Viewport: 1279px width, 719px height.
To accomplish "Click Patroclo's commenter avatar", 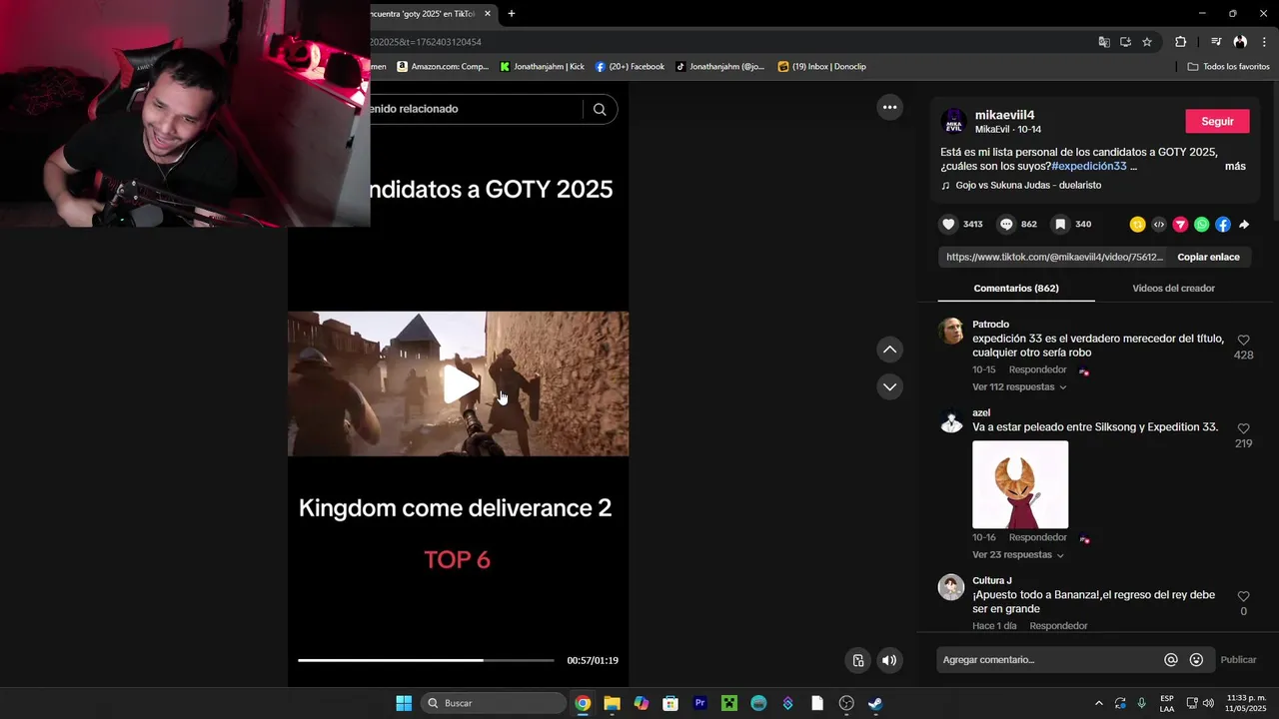I will point(951,331).
